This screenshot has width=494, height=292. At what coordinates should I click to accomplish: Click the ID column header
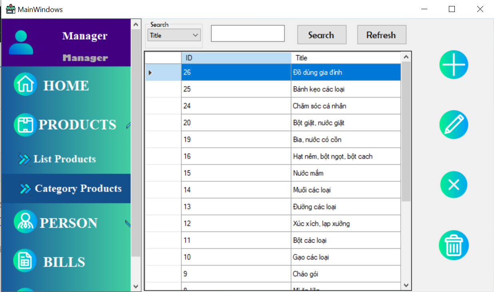click(236, 58)
